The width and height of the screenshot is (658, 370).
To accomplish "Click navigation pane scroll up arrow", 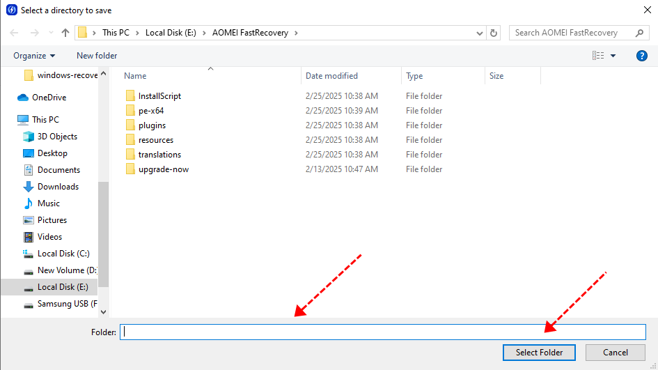I will pyautogui.click(x=104, y=73).
